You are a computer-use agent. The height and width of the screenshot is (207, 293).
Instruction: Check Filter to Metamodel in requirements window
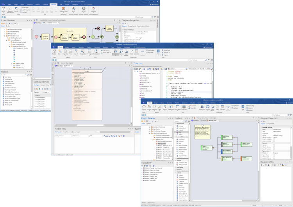(274, 139)
